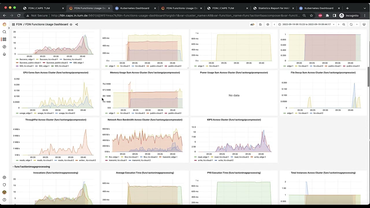This screenshot has width=370, height=208.
Task: Open the IOPS Across Cluster panel menu
Action: (234, 120)
